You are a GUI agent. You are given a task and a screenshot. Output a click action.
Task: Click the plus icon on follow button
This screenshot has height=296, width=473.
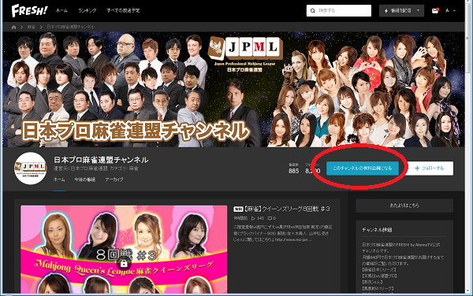coord(417,168)
